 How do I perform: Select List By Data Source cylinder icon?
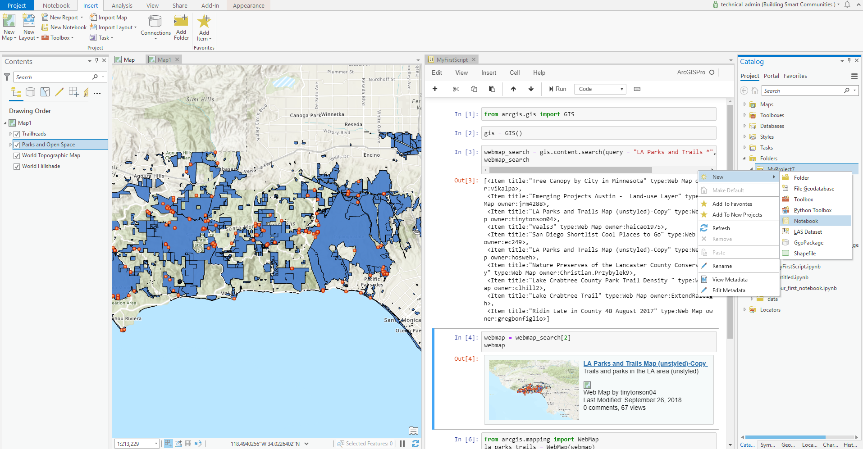[x=31, y=92]
